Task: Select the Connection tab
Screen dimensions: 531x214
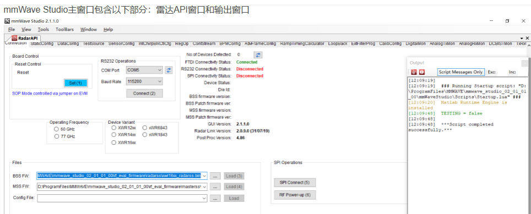Action: (x=16, y=43)
